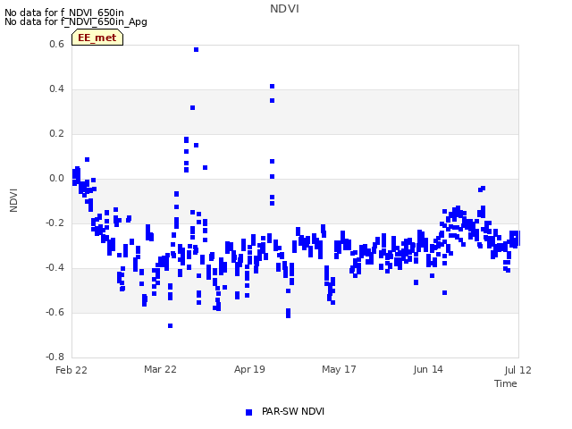The image size is (572, 429).
Task: Click the -0.6 y-axis tick label
Action: tap(55, 312)
